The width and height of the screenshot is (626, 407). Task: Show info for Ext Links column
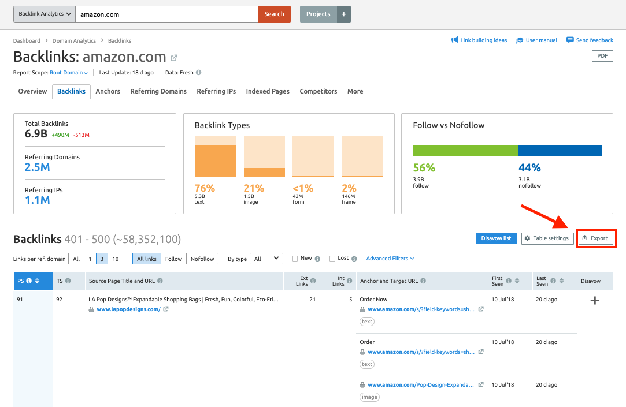(313, 281)
